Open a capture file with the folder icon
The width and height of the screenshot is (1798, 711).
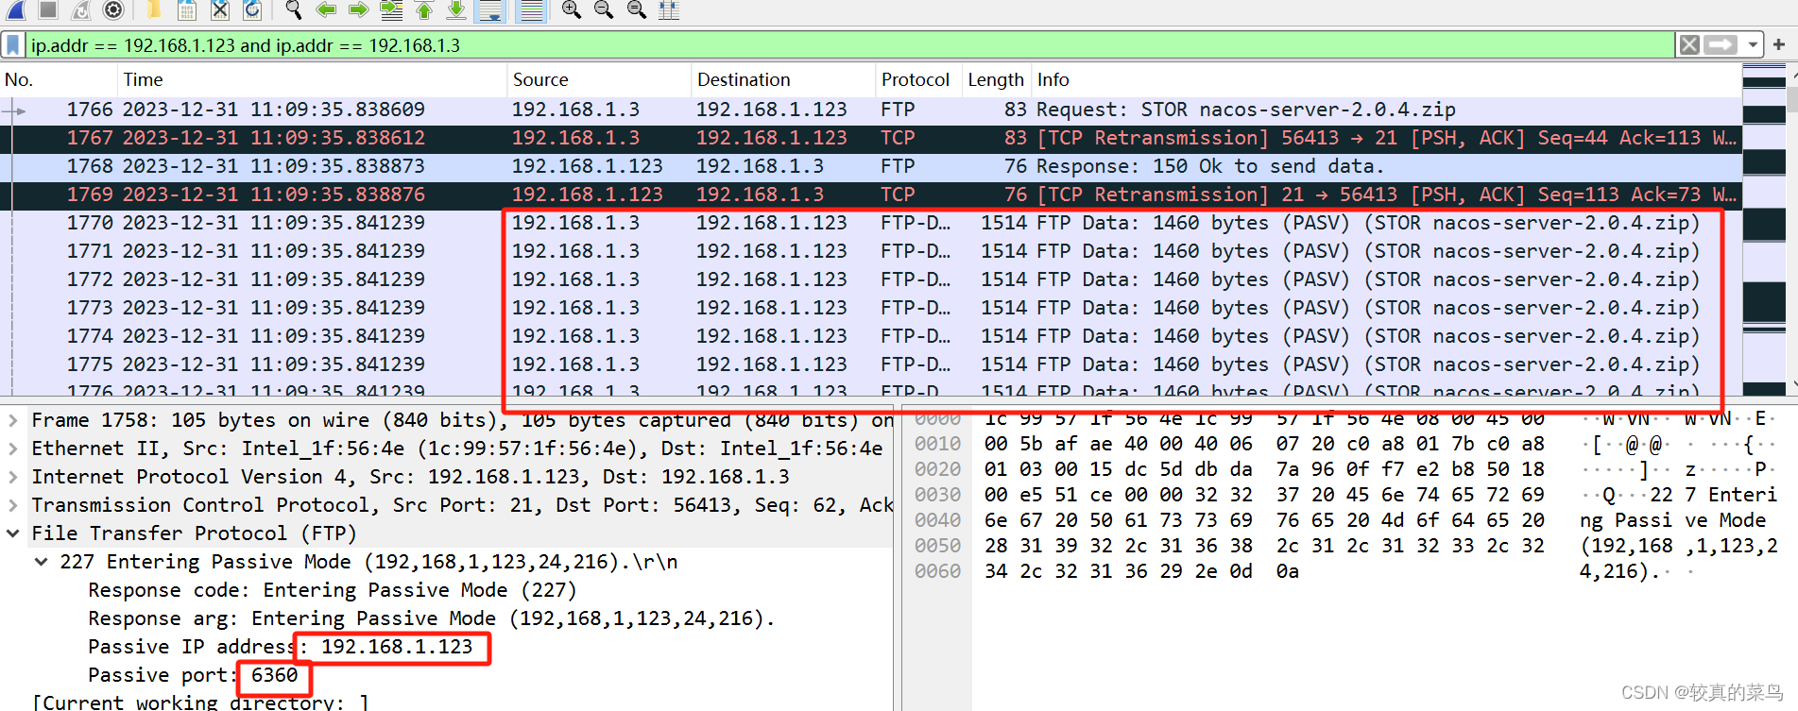pos(154,9)
